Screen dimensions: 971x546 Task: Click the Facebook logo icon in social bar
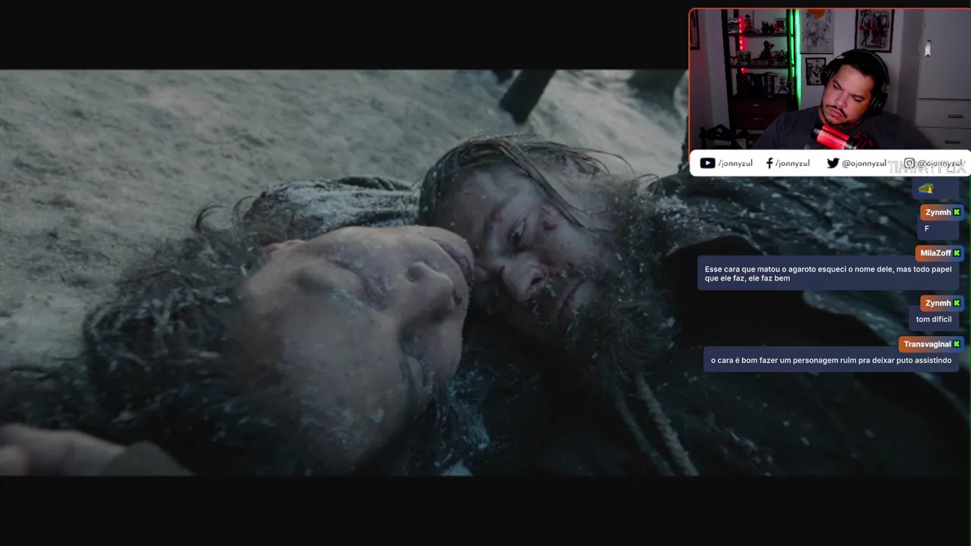pyautogui.click(x=769, y=163)
